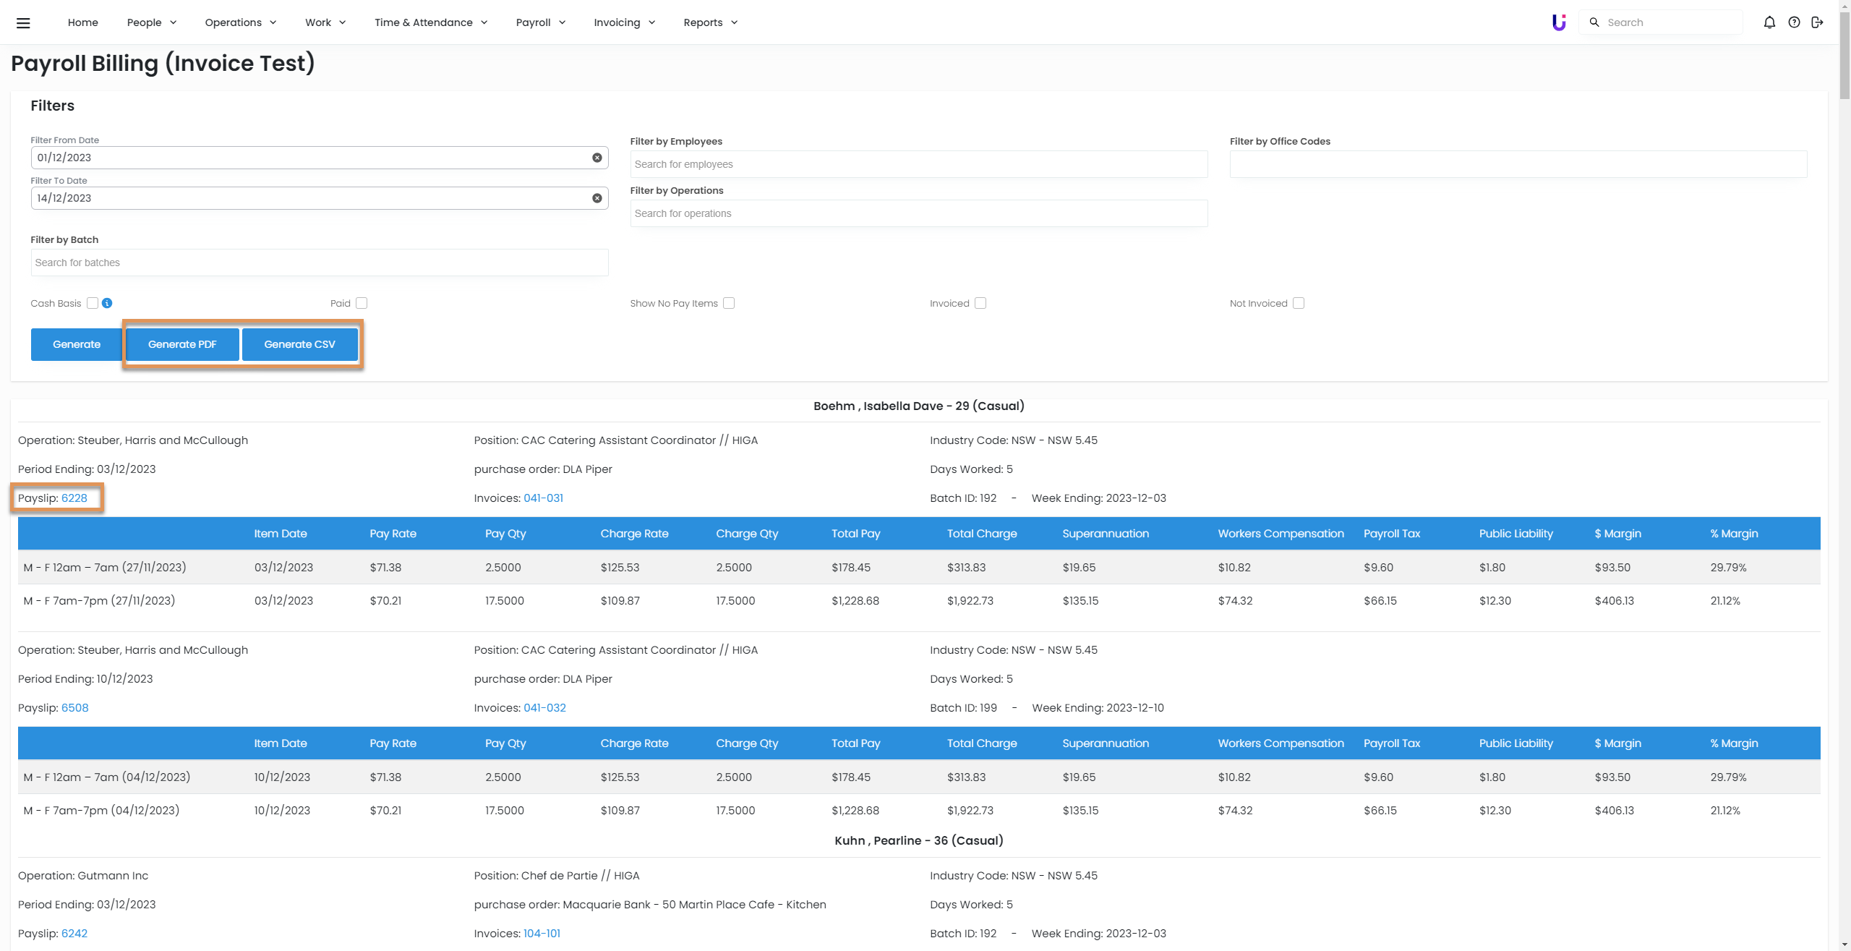The width and height of the screenshot is (1851, 951).
Task: Check the Not Invoiced checkbox
Action: click(x=1299, y=303)
